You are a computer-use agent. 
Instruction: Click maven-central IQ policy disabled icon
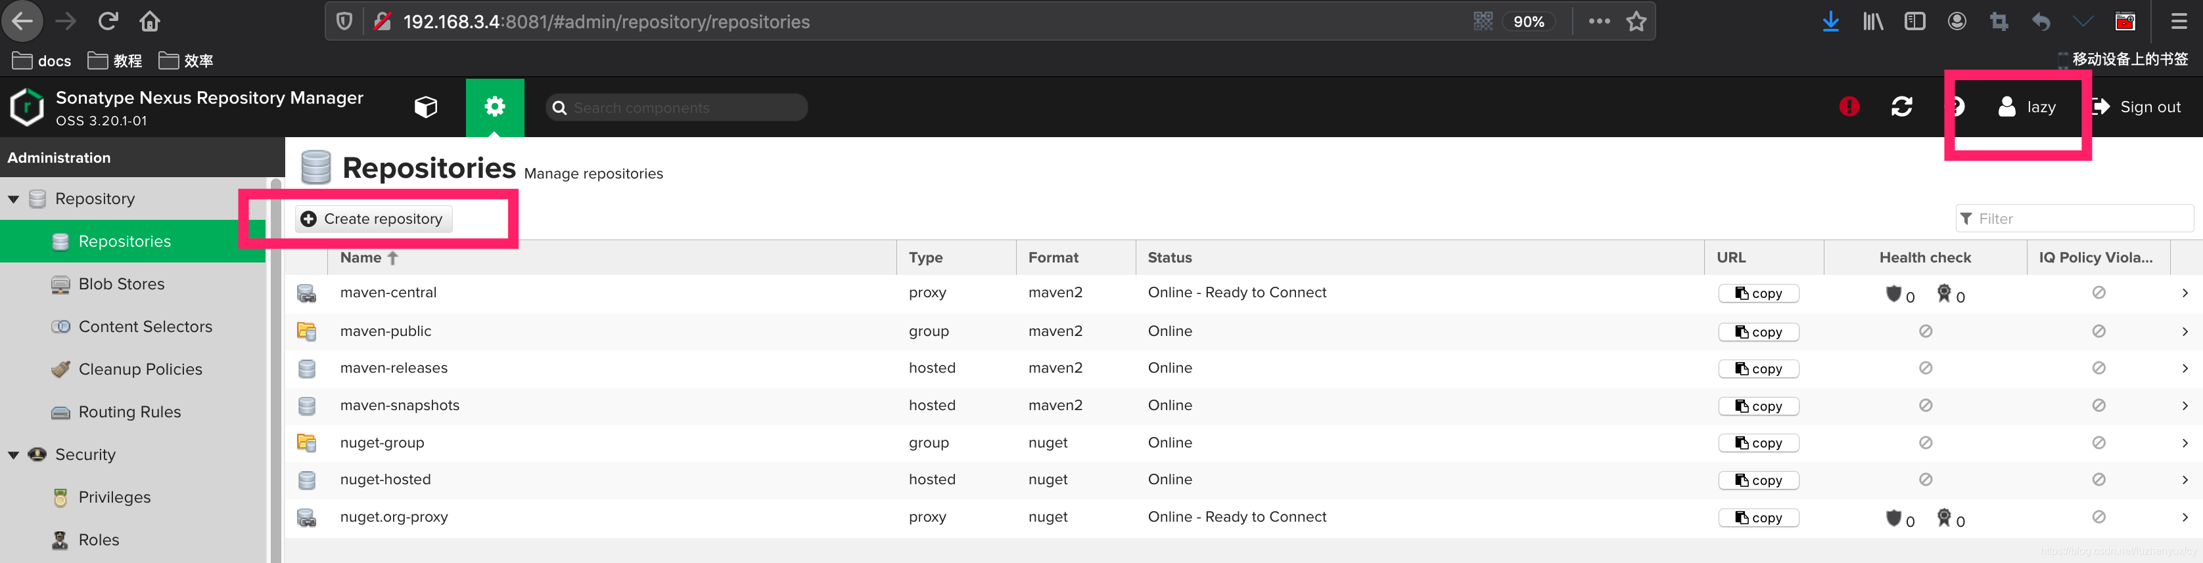coord(2099,293)
